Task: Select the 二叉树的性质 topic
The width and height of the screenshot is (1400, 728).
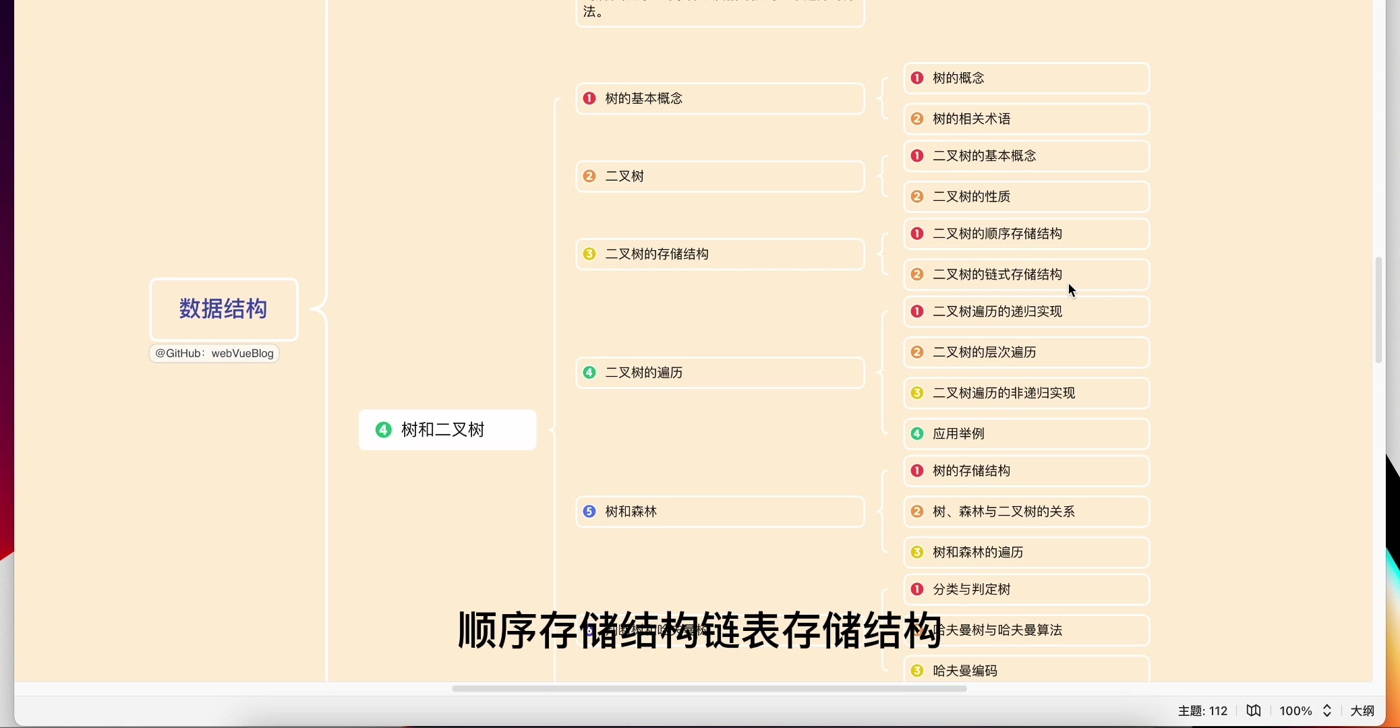Action: point(1026,197)
